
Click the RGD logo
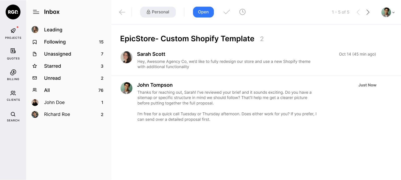tap(13, 12)
